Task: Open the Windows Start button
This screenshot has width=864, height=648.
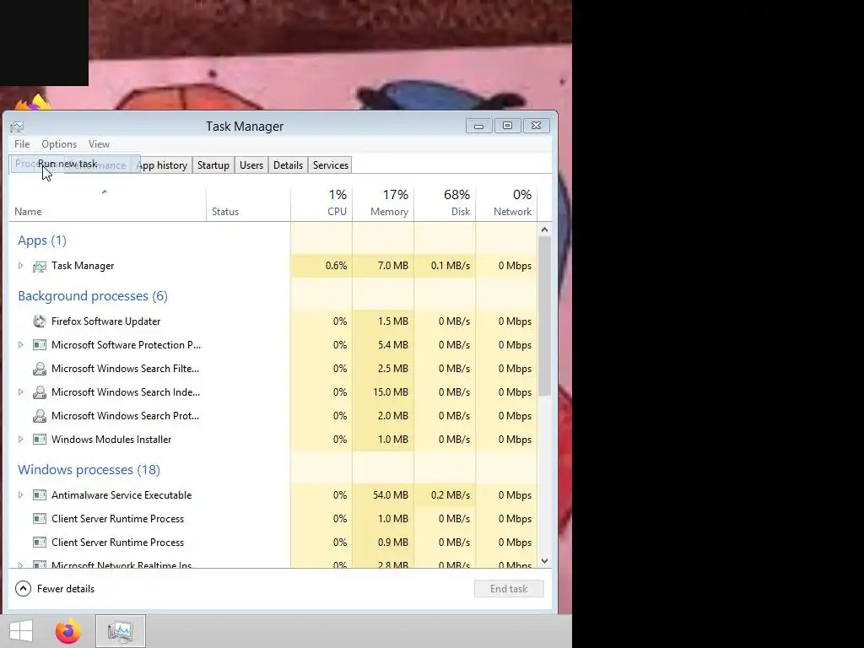Action: (x=21, y=631)
